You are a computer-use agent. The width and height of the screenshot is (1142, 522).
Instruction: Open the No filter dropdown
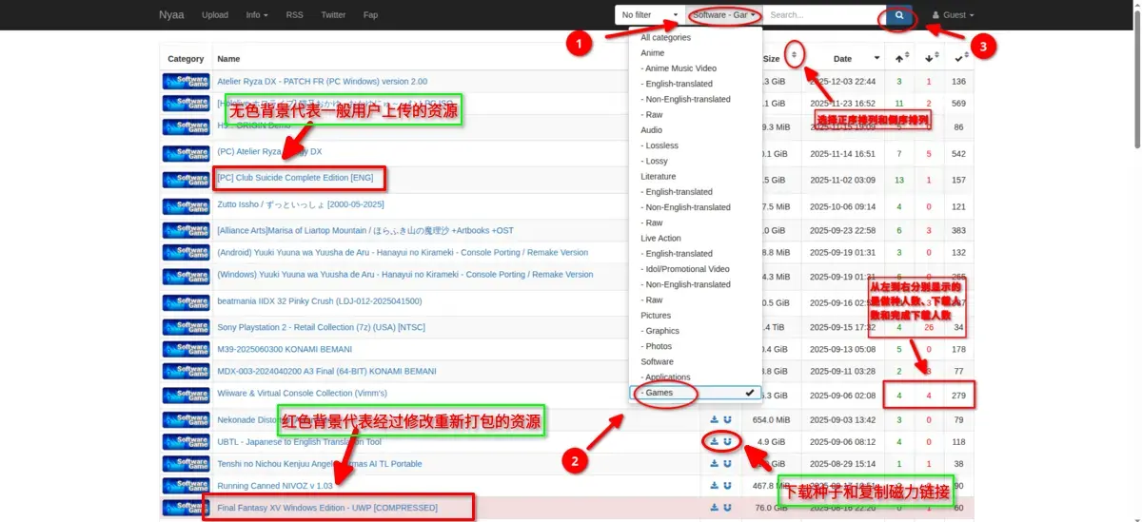[651, 15]
